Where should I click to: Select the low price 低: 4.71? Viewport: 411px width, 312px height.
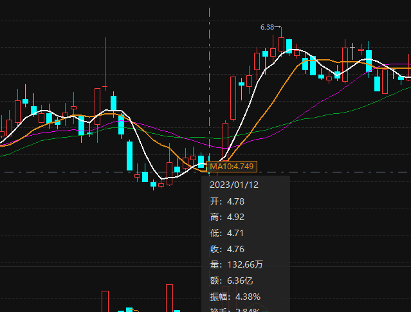click(227, 233)
